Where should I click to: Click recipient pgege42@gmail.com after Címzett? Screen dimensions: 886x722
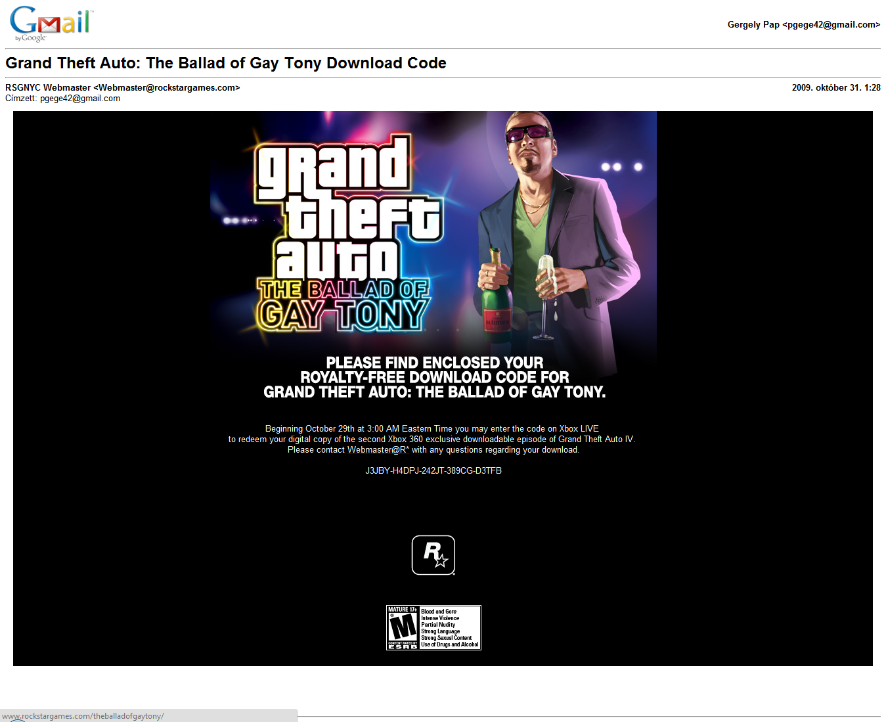click(x=80, y=99)
